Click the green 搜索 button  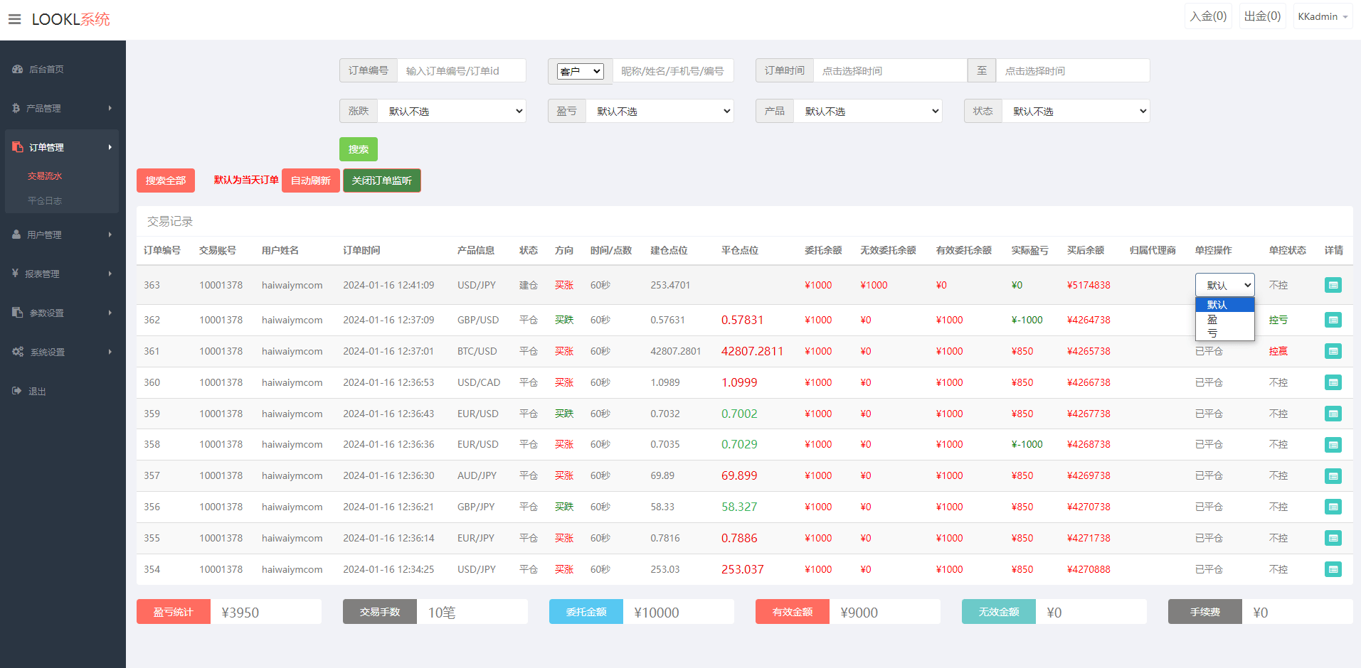[358, 149]
